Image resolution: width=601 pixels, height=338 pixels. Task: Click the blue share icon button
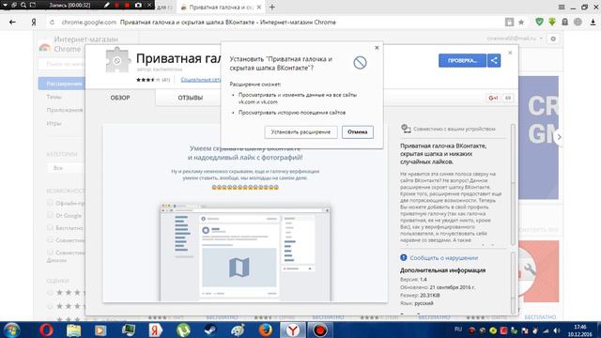(x=494, y=60)
